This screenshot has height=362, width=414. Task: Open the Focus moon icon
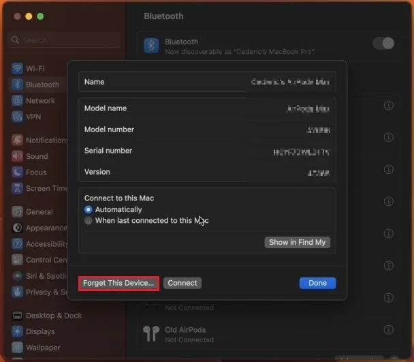[17, 172]
